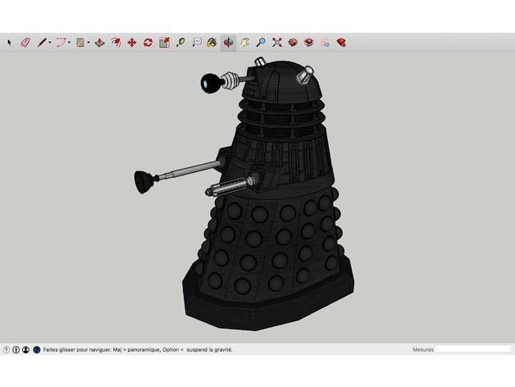Screen dimensions: 515x387
Task: Open the Line tool dropdown arrow
Action: (x=50, y=43)
